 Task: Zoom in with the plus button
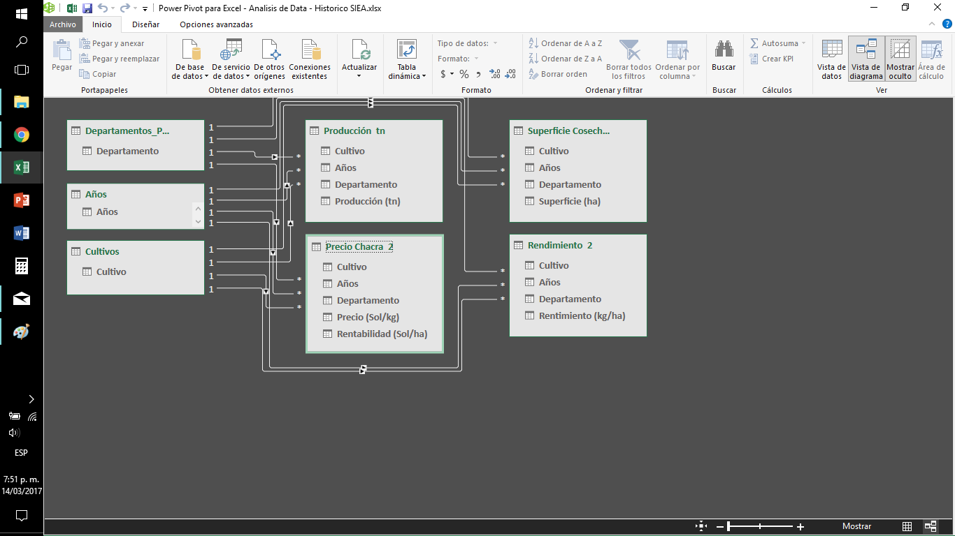[x=800, y=526]
